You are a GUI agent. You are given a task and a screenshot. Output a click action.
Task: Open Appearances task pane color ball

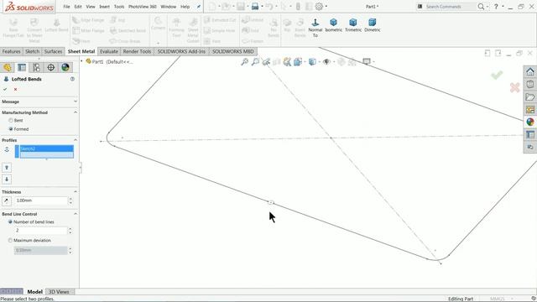pos(530,122)
